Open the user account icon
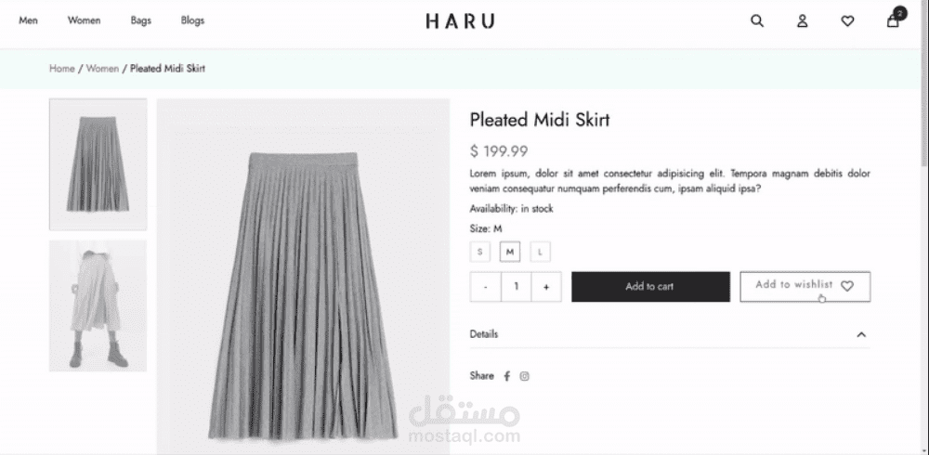This screenshot has width=929, height=455. [803, 20]
